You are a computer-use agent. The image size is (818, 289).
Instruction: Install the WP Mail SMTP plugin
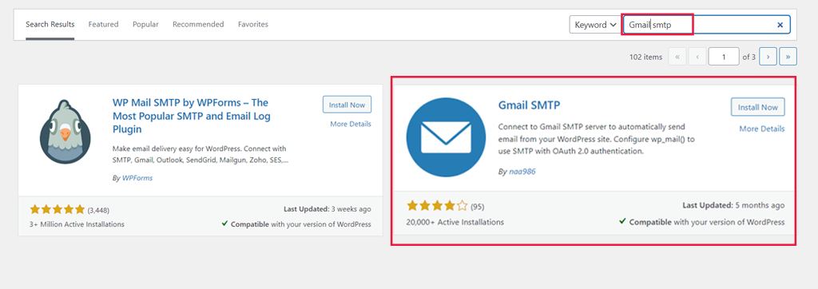click(347, 105)
